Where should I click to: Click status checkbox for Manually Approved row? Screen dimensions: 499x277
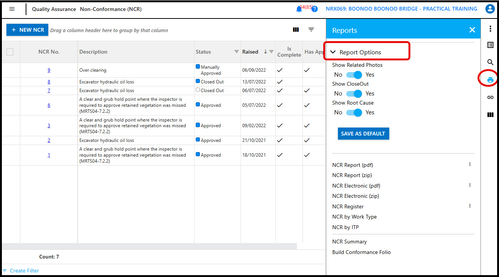[x=198, y=67]
